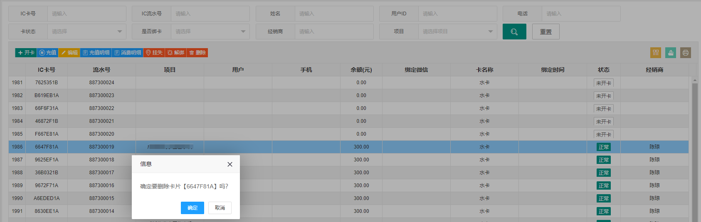The width and height of the screenshot is (701, 222).
Task: Open the column filter grid icon
Action: tap(656, 53)
